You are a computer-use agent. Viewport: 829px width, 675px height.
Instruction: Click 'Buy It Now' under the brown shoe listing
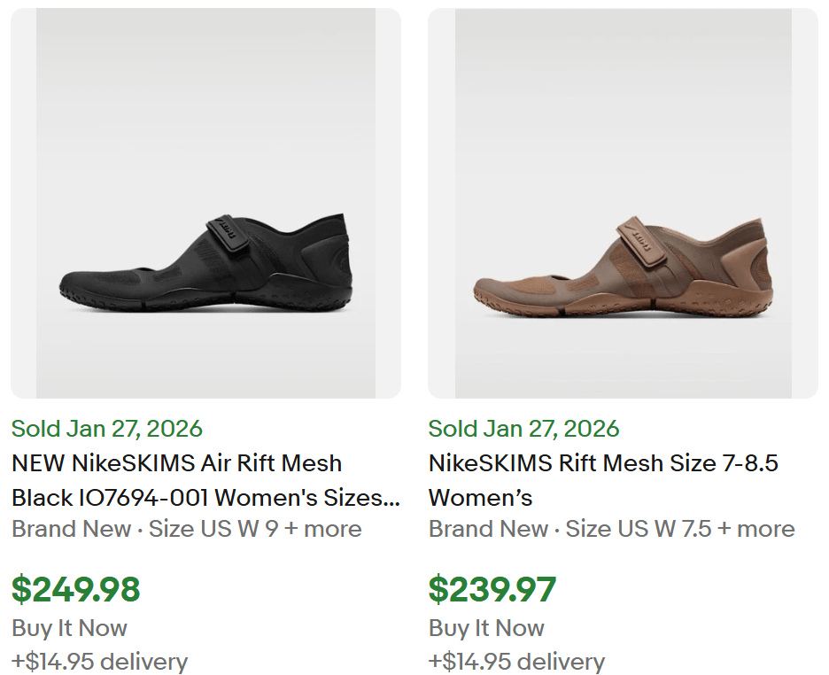(x=485, y=628)
